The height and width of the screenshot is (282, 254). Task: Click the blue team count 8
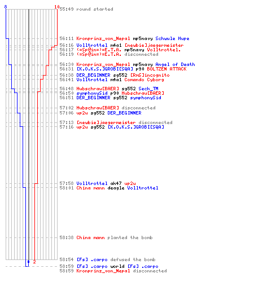tap(6, 7)
